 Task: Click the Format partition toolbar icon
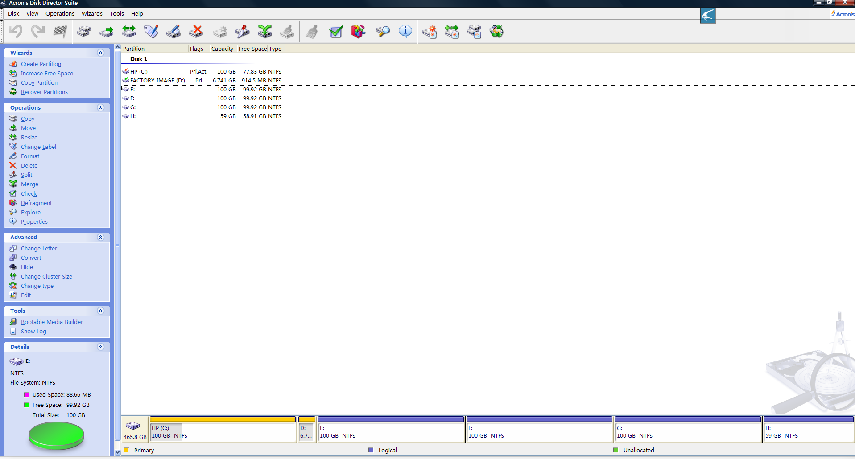pos(173,31)
